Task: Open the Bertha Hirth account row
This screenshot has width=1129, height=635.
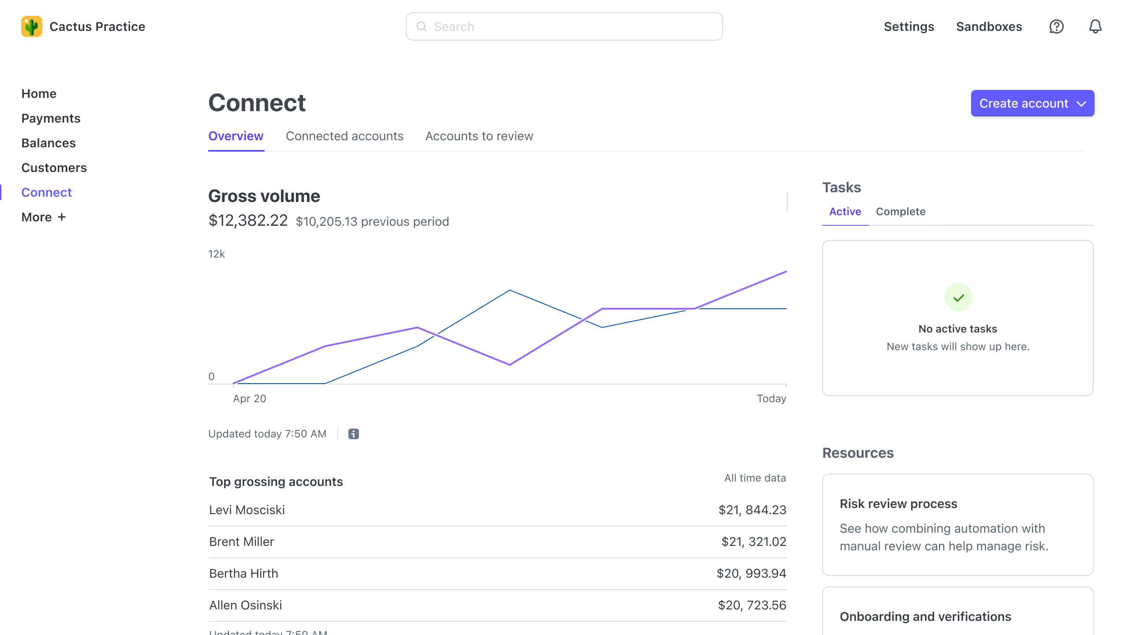Action: [497, 573]
